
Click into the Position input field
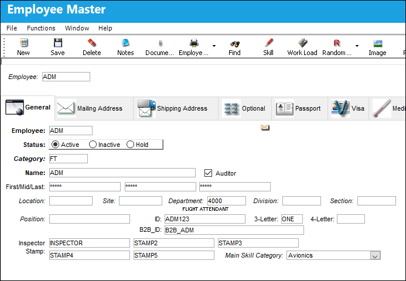pos(90,219)
